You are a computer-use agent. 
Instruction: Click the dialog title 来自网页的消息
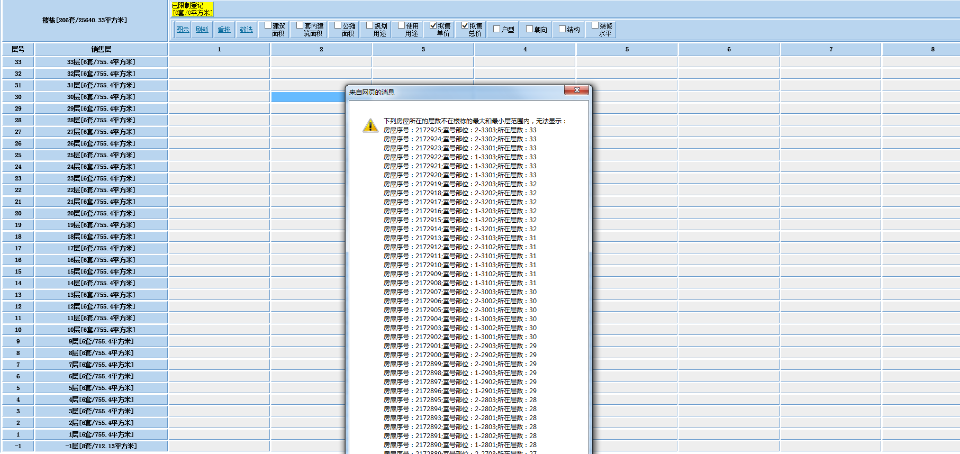point(372,92)
